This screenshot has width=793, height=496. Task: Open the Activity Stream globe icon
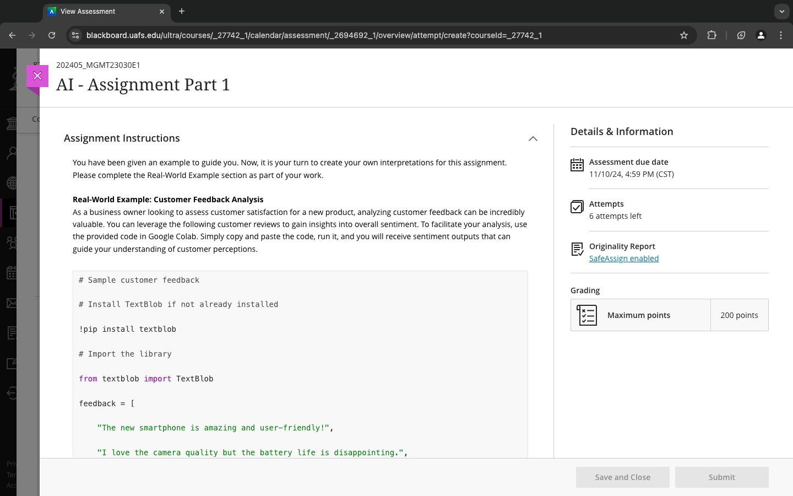pyautogui.click(x=12, y=183)
